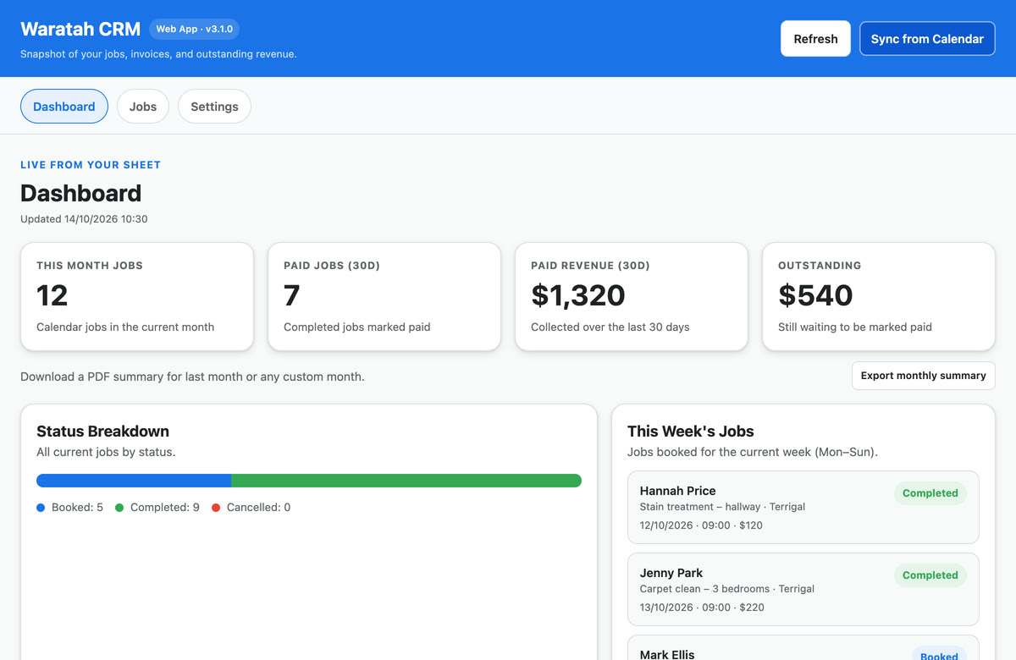Viewport: 1016px width, 660px height.
Task: Select the This Week's Jobs heading
Action: pyautogui.click(x=691, y=431)
